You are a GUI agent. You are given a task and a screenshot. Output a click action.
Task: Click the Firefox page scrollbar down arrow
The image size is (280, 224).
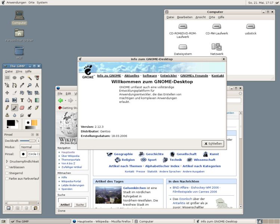240,207
